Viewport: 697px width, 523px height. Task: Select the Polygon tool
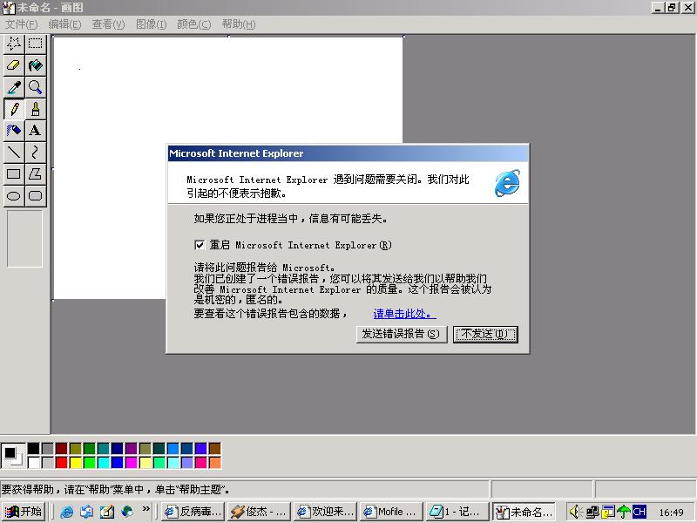pos(36,174)
